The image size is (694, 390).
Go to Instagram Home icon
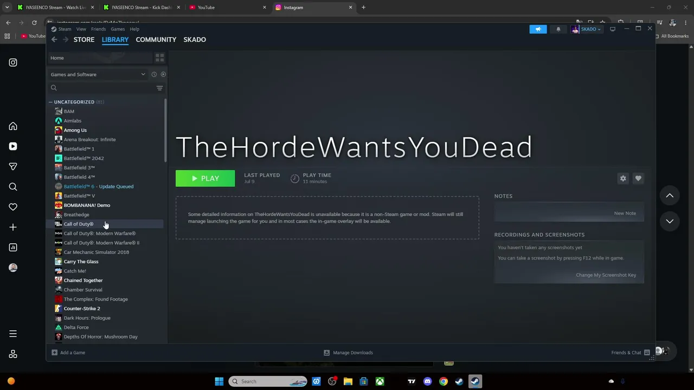tap(13, 126)
